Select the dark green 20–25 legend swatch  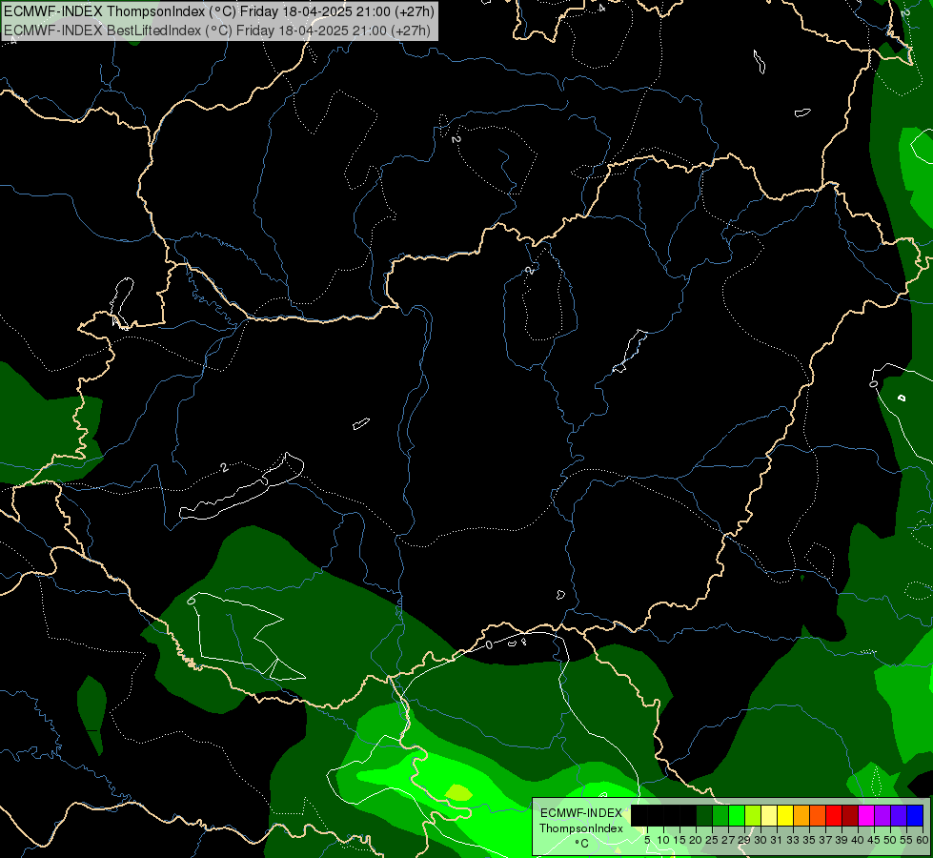coord(704,816)
